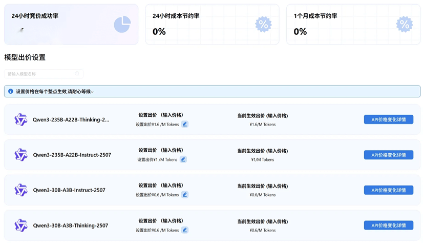Click current effective price ¥1/M Tokens
This screenshot has height=246, width=424.
point(263,160)
